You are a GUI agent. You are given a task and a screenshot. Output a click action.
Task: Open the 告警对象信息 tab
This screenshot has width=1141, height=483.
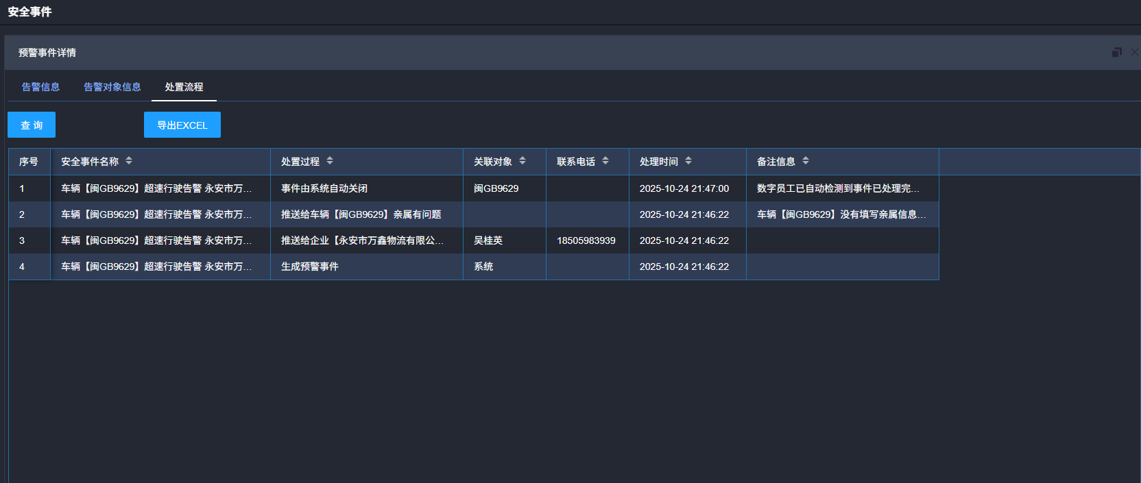(x=112, y=87)
